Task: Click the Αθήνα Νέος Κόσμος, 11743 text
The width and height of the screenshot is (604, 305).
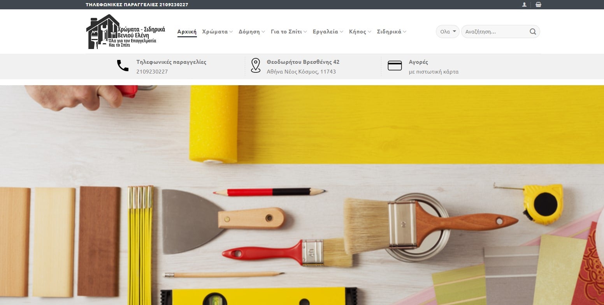Action: tap(301, 72)
